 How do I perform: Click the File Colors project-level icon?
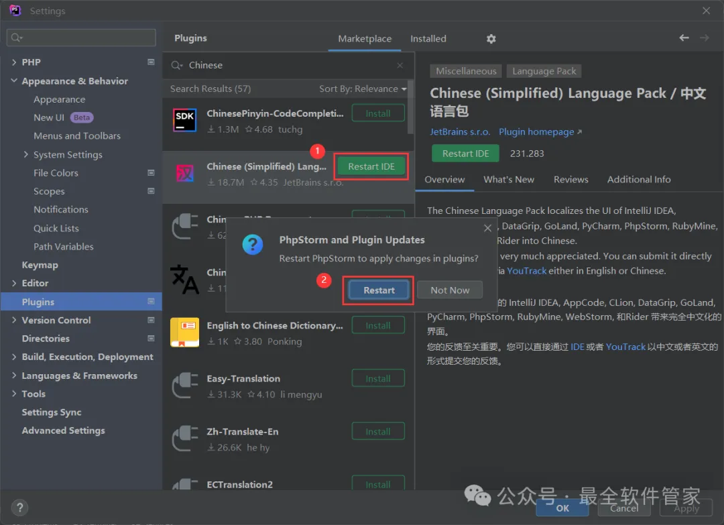151,173
